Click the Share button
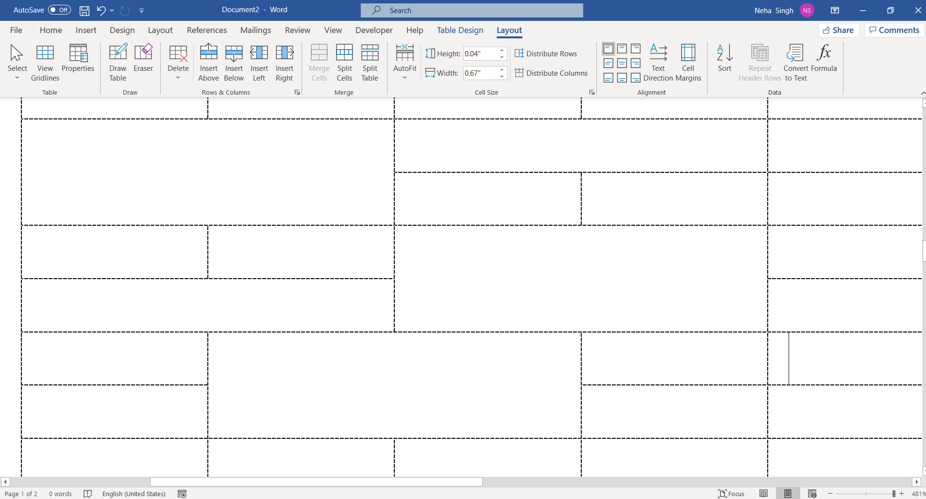The image size is (926, 499). click(x=839, y=30)
